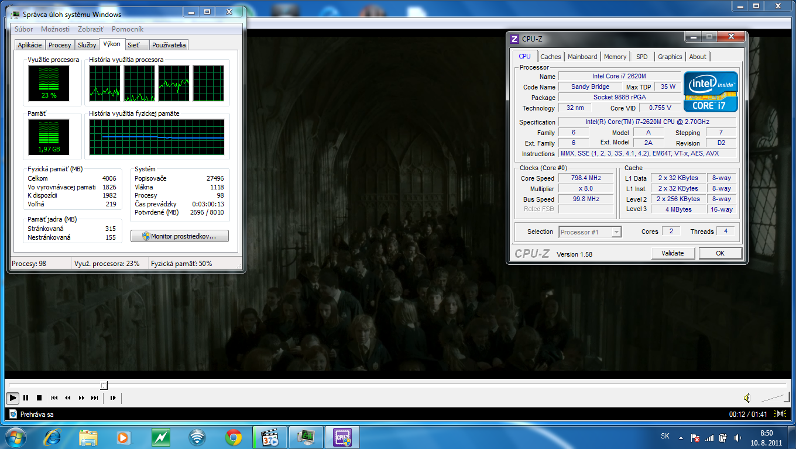
Task: Select the CPU tab in CPU-Z
Action: tap(525, 56)
